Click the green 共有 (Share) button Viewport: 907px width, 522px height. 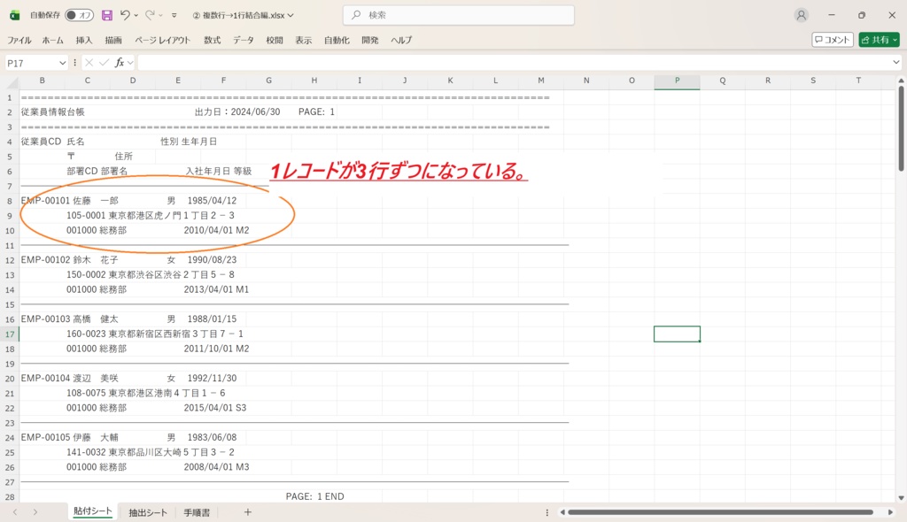(878, 39)
